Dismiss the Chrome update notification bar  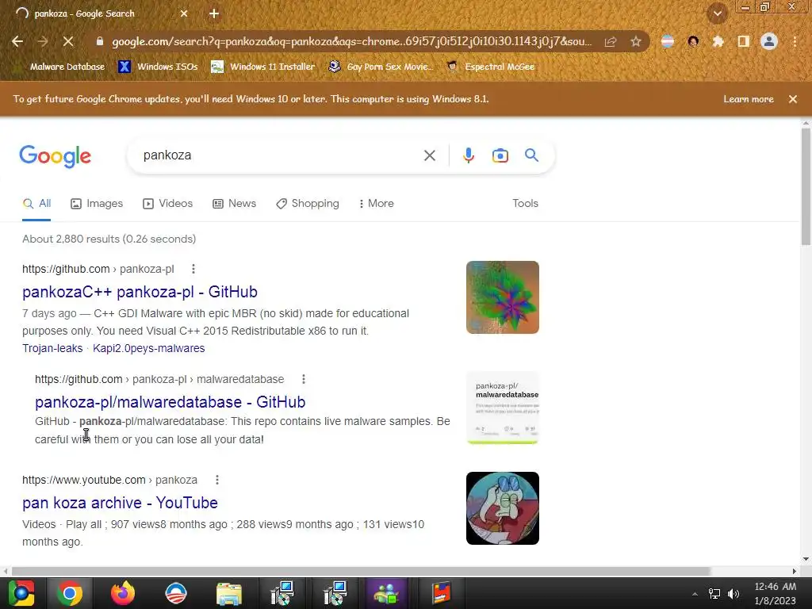793,99
